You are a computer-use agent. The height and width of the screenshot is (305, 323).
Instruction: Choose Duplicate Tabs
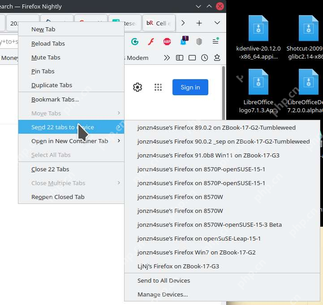pos(71,85)
